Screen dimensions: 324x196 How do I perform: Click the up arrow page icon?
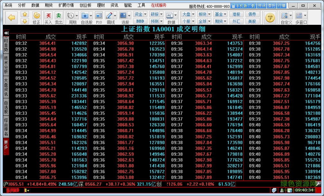[x=25, y=14]
